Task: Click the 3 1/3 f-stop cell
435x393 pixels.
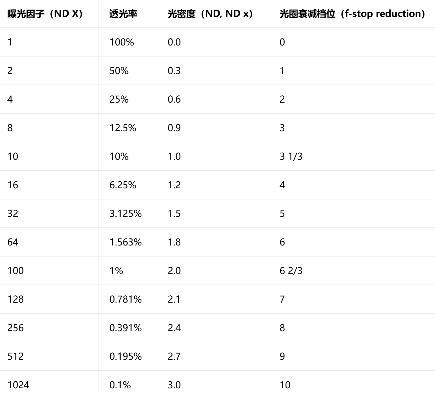Action: click(291, 157)
